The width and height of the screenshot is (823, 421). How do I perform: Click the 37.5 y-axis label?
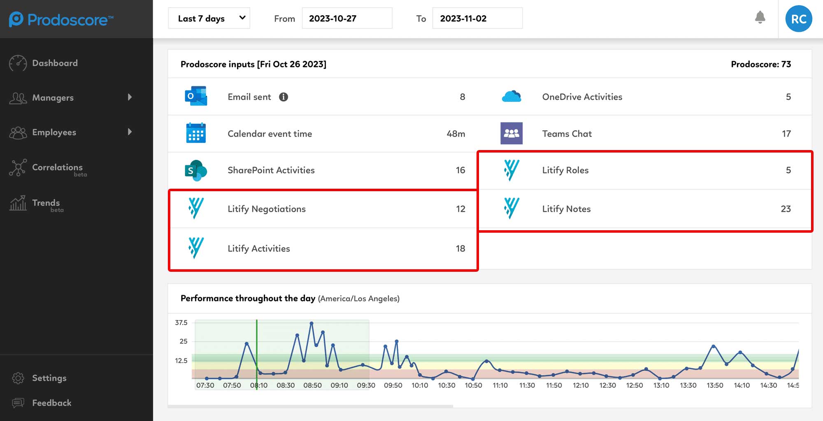click(181, 323)
